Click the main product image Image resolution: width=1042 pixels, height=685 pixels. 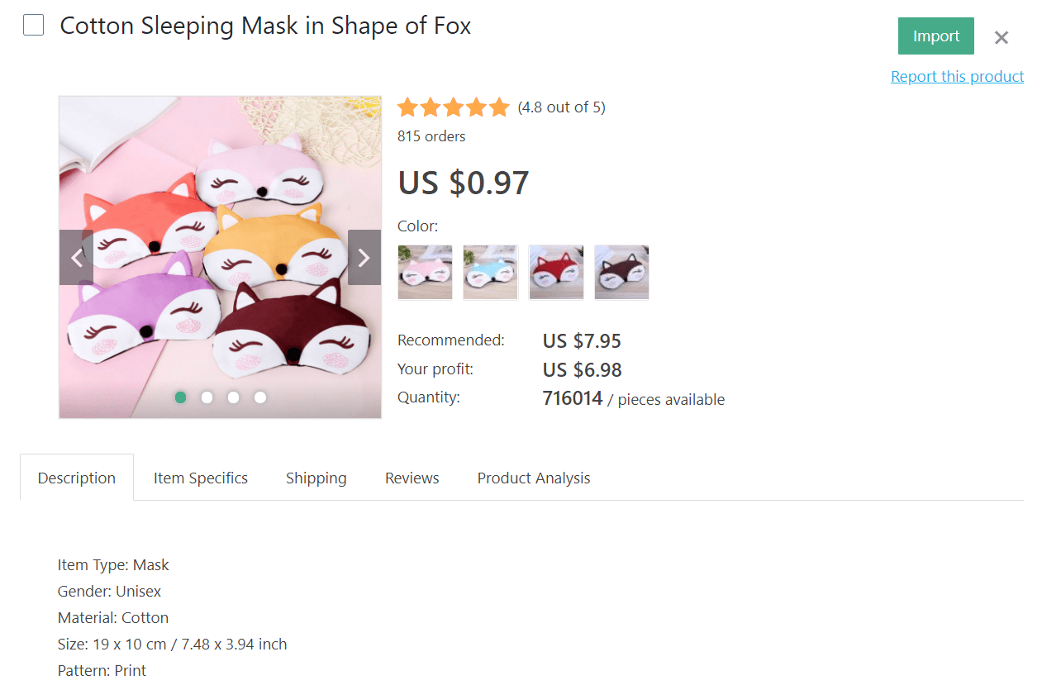coord(220,257)
